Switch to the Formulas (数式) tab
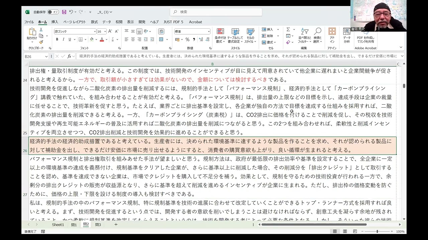The image size is (428, 240). [94, 22]
